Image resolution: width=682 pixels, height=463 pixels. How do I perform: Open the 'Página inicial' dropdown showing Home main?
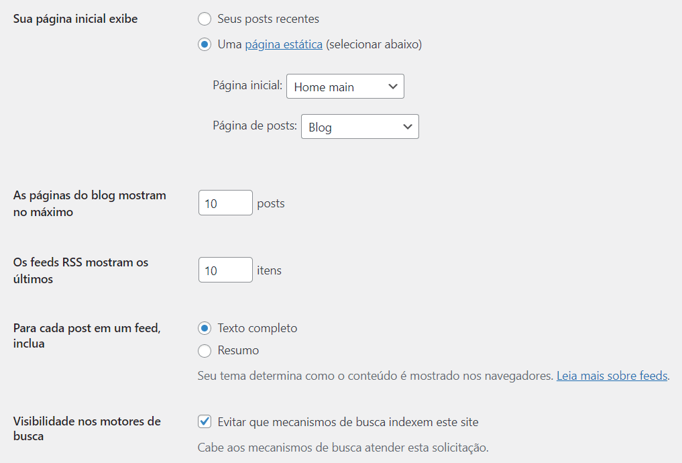[x=345, y=86]
